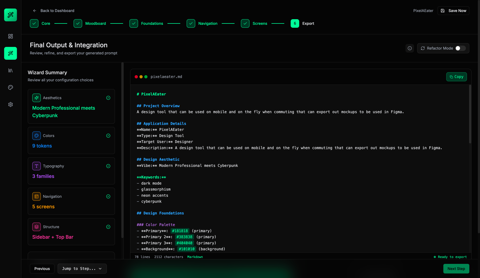Click the 3 families text
Screen dimensions: 480x278
pos(43,176)
